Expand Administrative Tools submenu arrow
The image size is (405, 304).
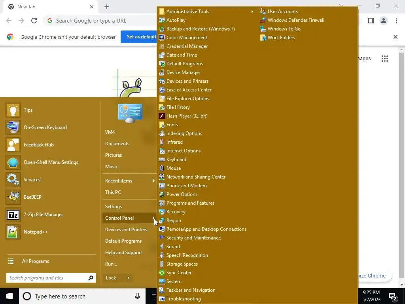click(252, 11)
